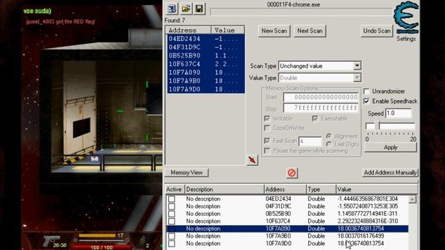Image resolution: width=445 pixels, height=250 pixels.
Task: Toggle the Unrandomizer checkbox
Action: (x=366, y=92)
